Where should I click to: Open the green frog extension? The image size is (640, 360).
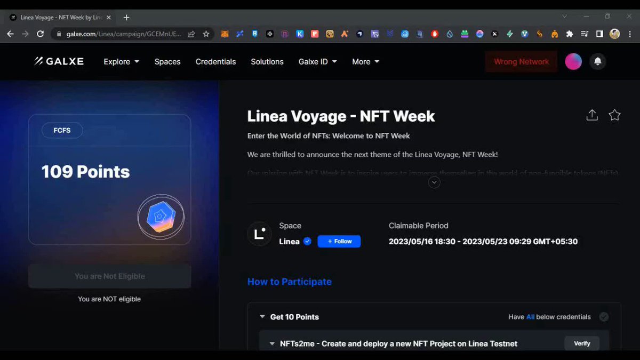tap(465, 34)
